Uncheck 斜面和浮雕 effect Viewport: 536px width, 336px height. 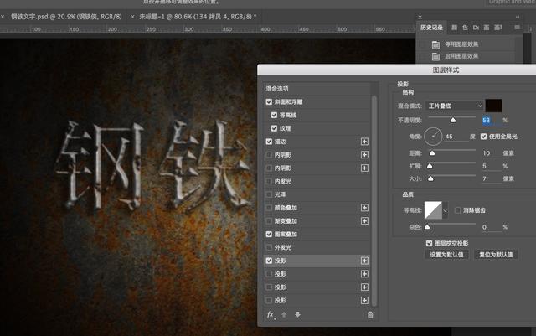pyautogui.click(x=269, y=102)
